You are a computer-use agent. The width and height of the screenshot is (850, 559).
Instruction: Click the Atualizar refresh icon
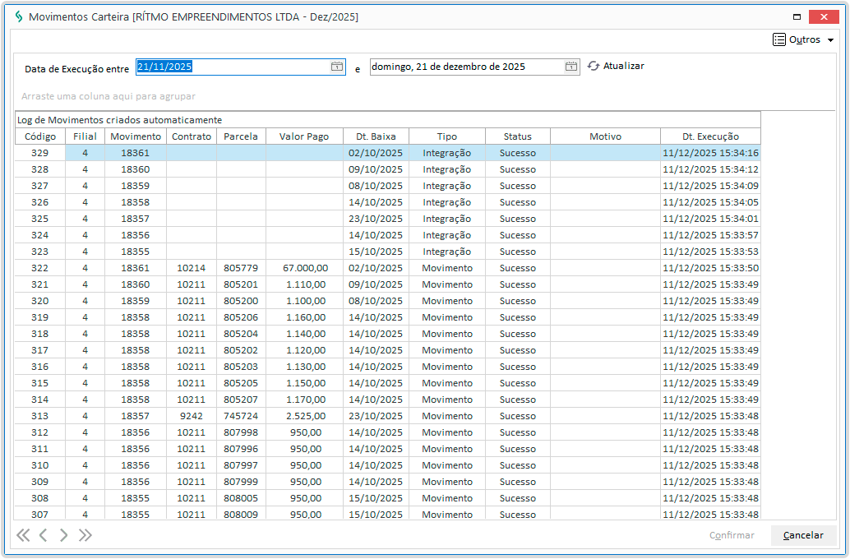pos(594,66)
